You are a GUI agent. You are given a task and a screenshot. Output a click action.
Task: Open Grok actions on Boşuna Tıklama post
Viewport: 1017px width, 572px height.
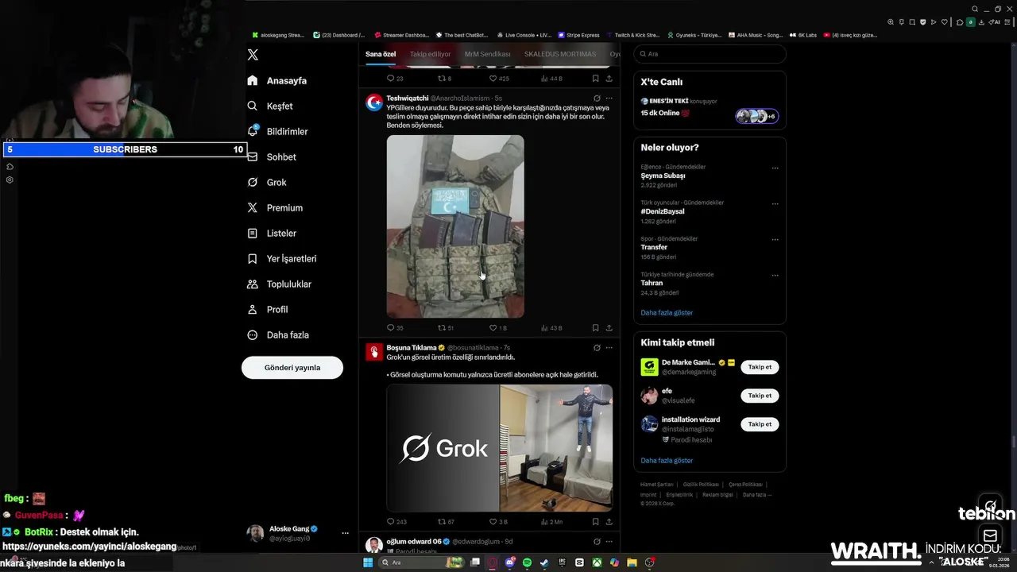(x=597, y=347)
